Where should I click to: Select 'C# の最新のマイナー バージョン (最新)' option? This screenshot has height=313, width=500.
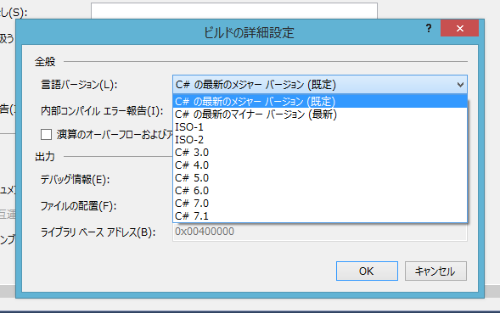tap(320, 115)
